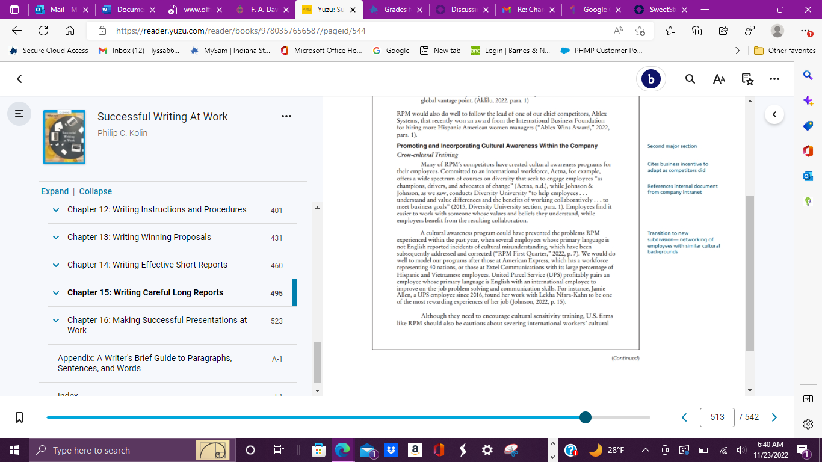Open the Yuzu reader search icon
Screen dimensions: 822x462
click(690, 79)
